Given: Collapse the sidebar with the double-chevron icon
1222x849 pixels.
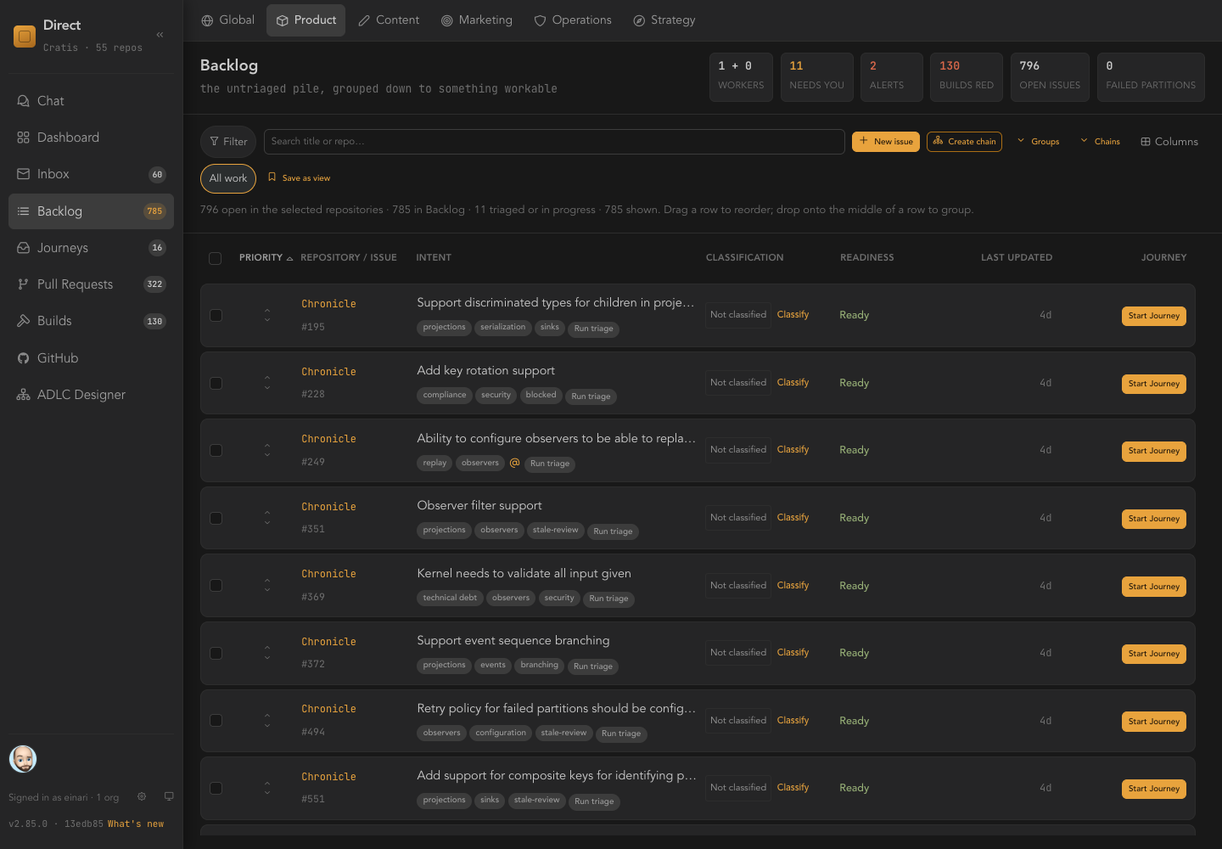Looking at the screenshot, I should pos(160,35).
